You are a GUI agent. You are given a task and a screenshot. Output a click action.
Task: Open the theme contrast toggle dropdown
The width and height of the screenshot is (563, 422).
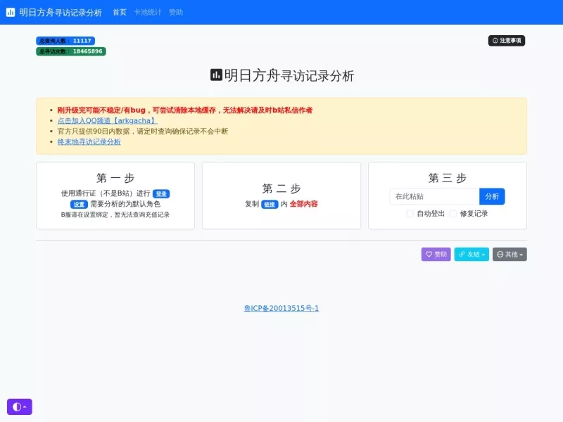[x=20, y=407]
